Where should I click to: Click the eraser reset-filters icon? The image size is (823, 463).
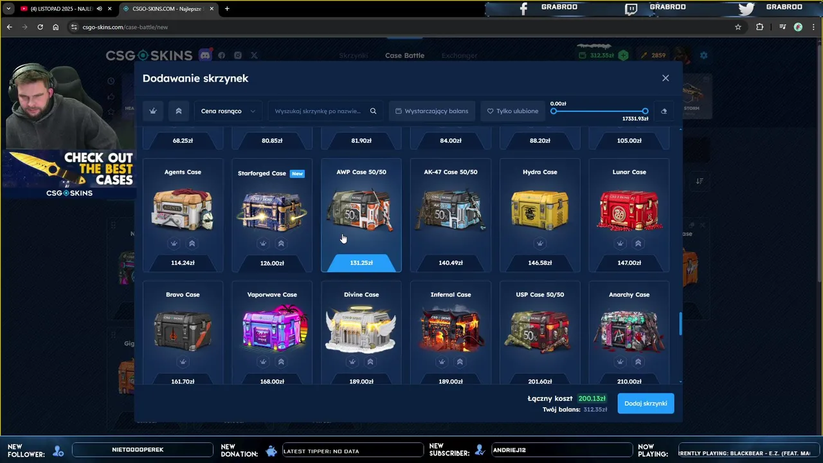click(x=664, y=111)
